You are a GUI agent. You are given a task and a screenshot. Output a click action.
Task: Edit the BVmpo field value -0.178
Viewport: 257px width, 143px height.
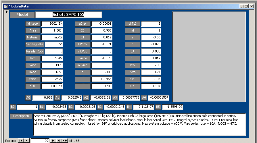coord(102,58)
